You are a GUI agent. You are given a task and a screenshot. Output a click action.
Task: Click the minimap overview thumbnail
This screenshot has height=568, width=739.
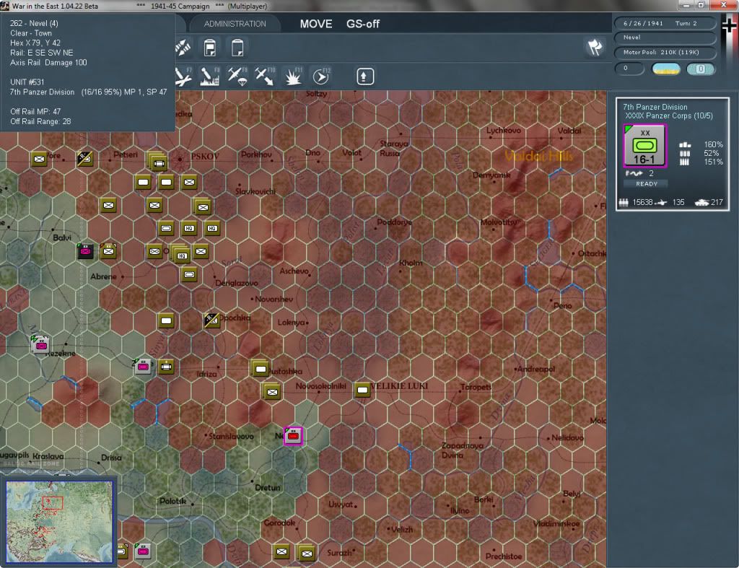[x=59, y=521]
